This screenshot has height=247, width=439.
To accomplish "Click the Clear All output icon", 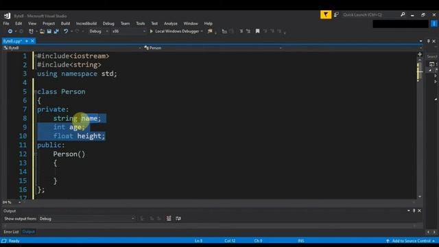I will pyautogui.click(x=169, y=218).
